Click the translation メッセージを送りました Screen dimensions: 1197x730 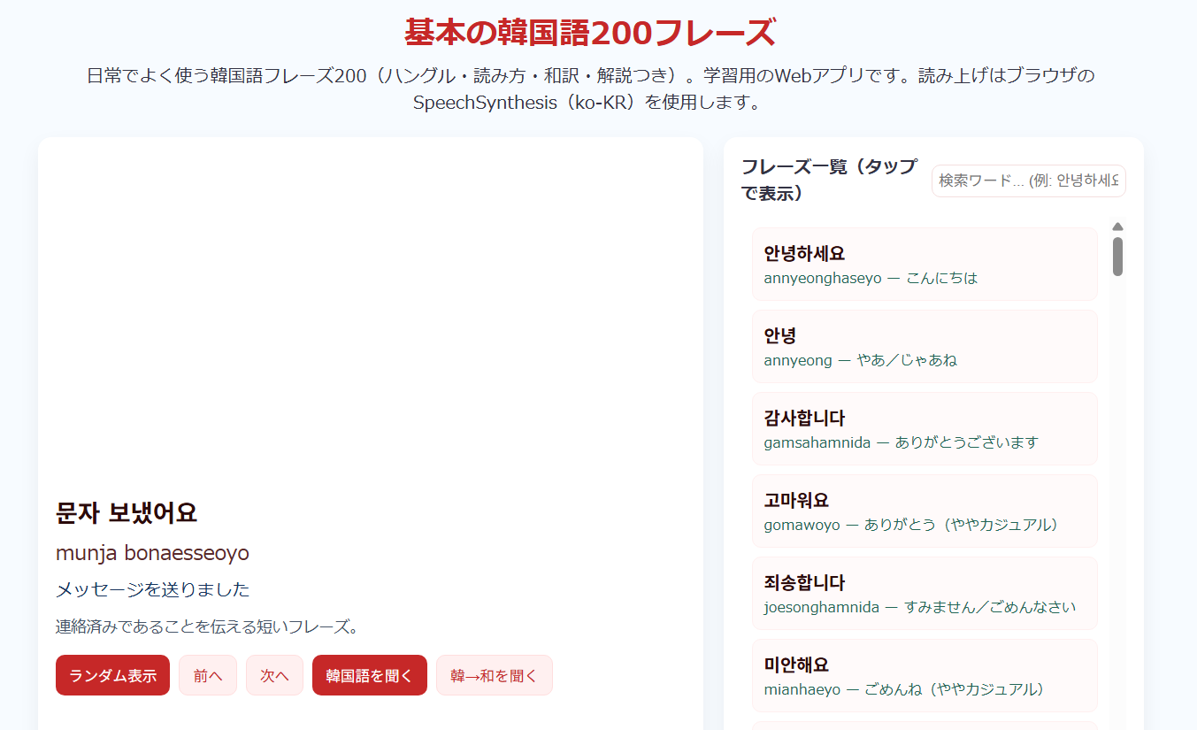(152, 589)
